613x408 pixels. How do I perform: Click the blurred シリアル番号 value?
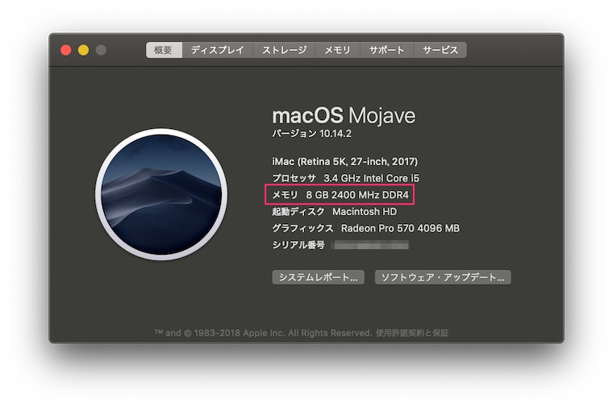pos(370,245)
